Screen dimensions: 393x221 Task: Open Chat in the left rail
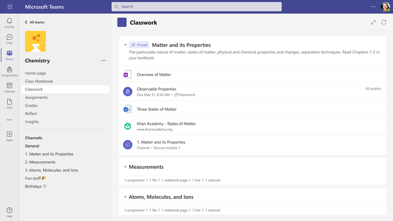click(x=9, y=39)
